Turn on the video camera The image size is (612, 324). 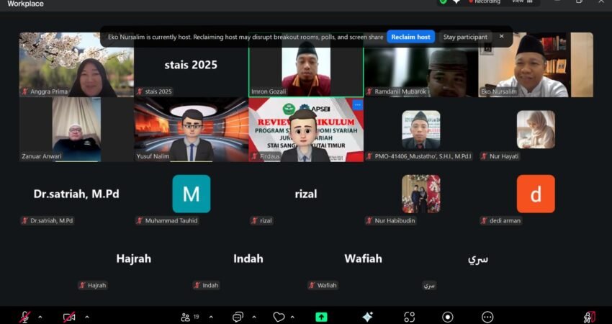(x=69, y=317)
